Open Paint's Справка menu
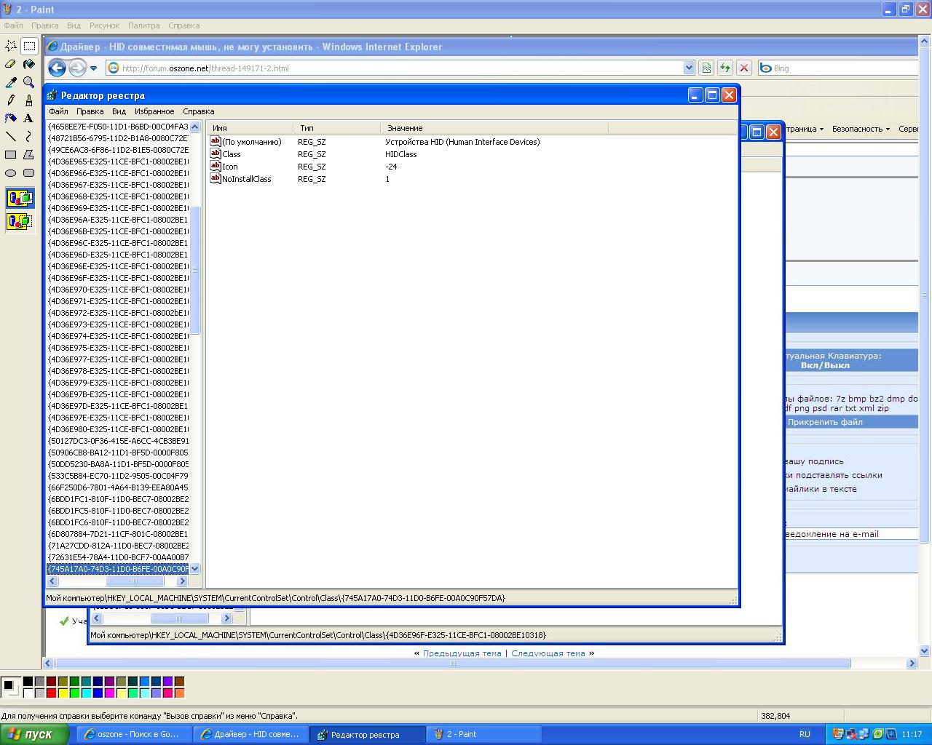Screen dimensions: 932x745 coord(183,25)
